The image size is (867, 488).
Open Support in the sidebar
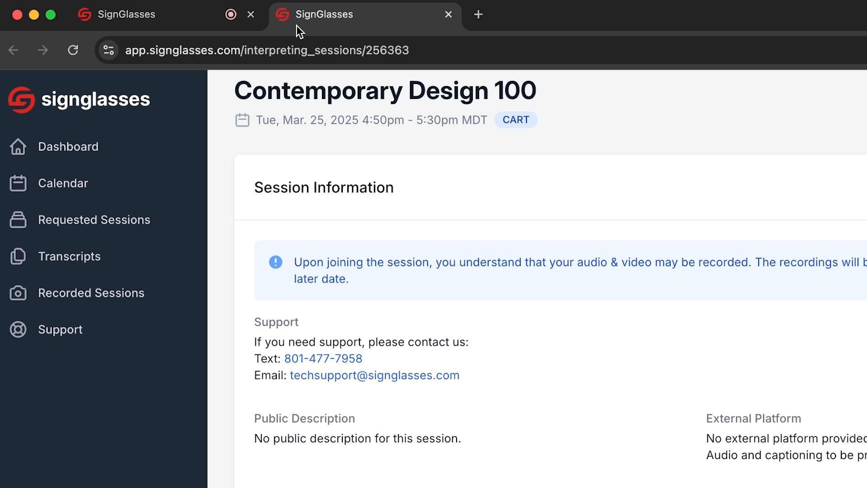(x=60, y=329)
